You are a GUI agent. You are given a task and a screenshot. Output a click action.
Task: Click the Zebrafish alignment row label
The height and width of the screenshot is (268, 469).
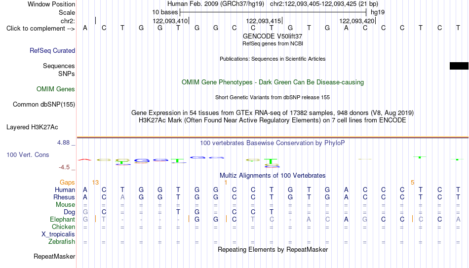(62, 242)
